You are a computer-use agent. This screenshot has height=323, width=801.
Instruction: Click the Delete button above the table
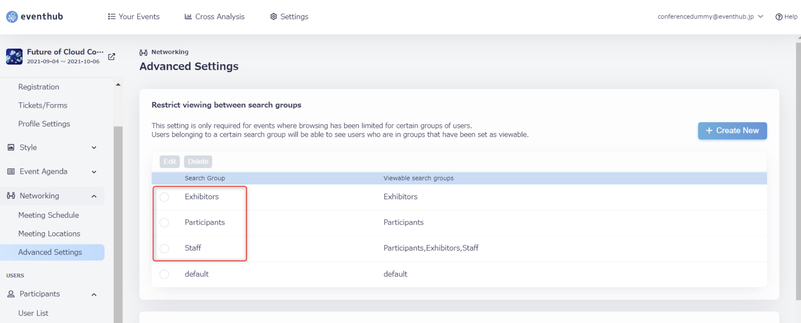tap(198, 162)
